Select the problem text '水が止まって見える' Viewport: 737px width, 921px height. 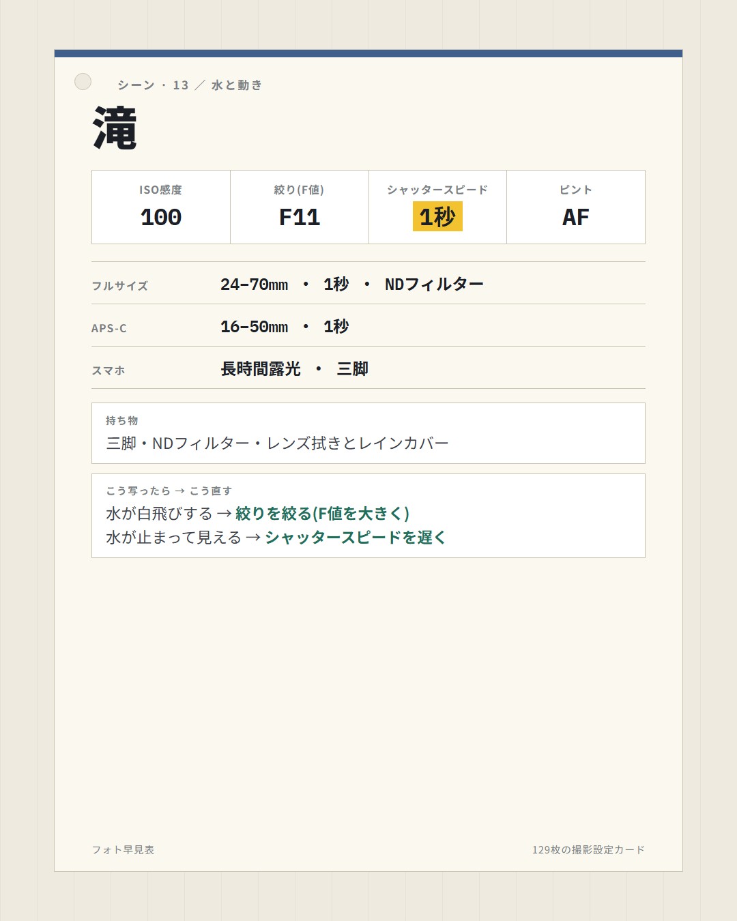[173, 538]
